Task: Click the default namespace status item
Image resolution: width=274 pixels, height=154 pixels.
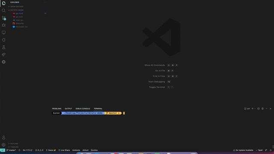Action: point(86,150)
